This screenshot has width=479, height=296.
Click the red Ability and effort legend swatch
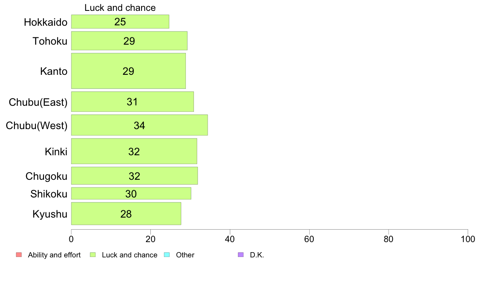pos(19,255)
